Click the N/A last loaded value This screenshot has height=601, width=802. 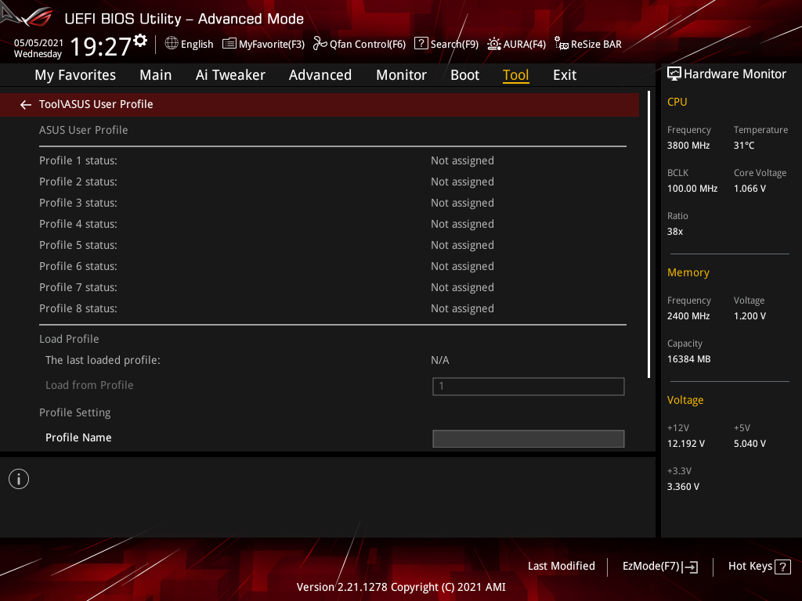click(x=440, y=360)
